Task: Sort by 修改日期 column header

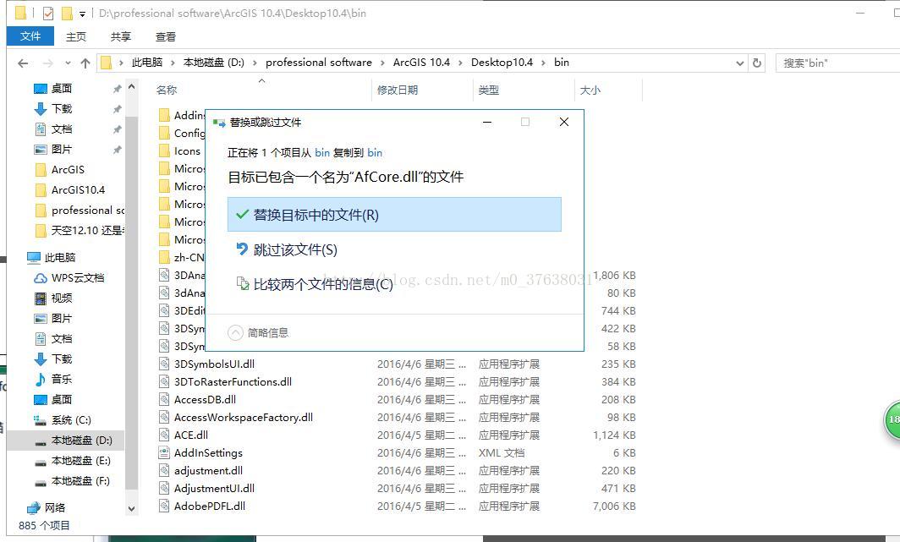Action: (x=398, y=90)
